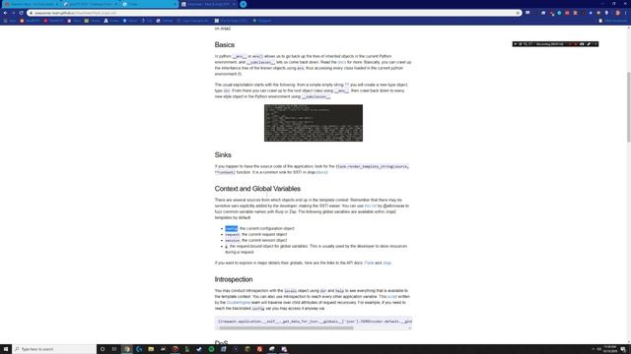This screenshot has height=354, width=631.
Task: Open the 'this list' link
Action: (x=371, y=206)
